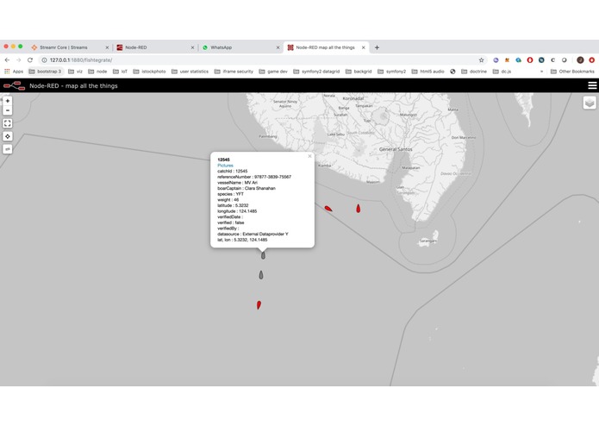Close the Streamr Core tab

(x=107, y=47)
